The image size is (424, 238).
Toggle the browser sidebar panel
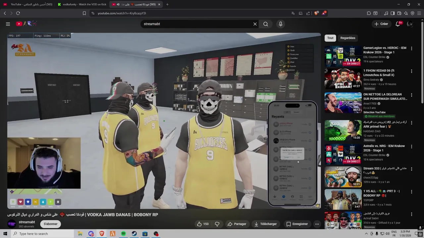coord(393,13)
